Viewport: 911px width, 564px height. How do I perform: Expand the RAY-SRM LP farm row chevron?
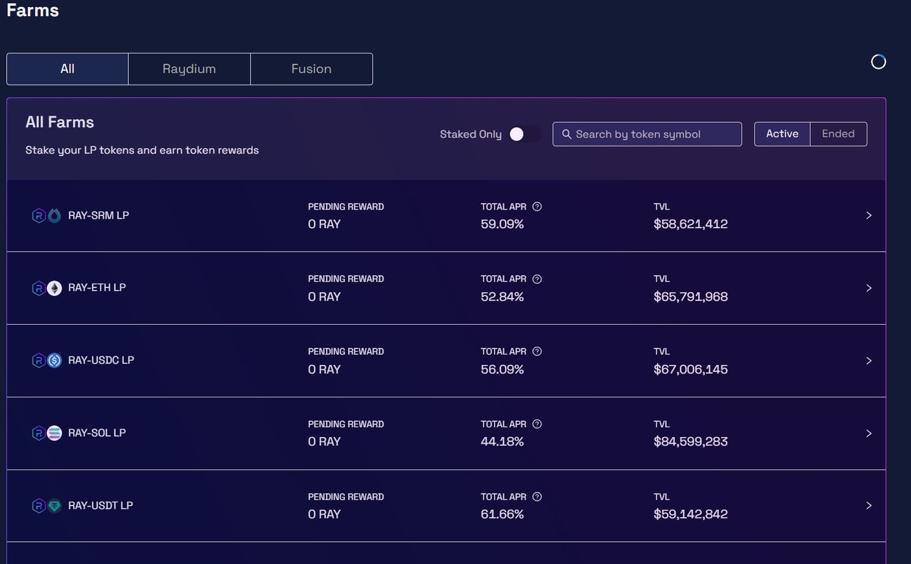click(x=869, y=215)
